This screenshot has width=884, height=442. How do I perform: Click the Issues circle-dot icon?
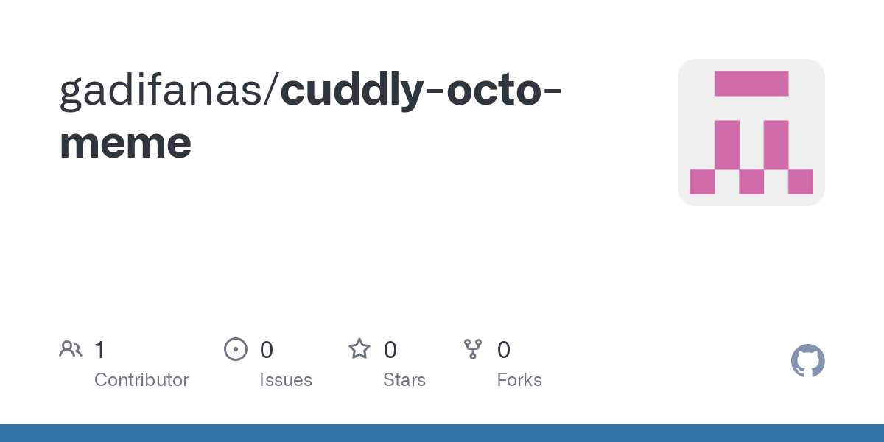coord(236,348)
